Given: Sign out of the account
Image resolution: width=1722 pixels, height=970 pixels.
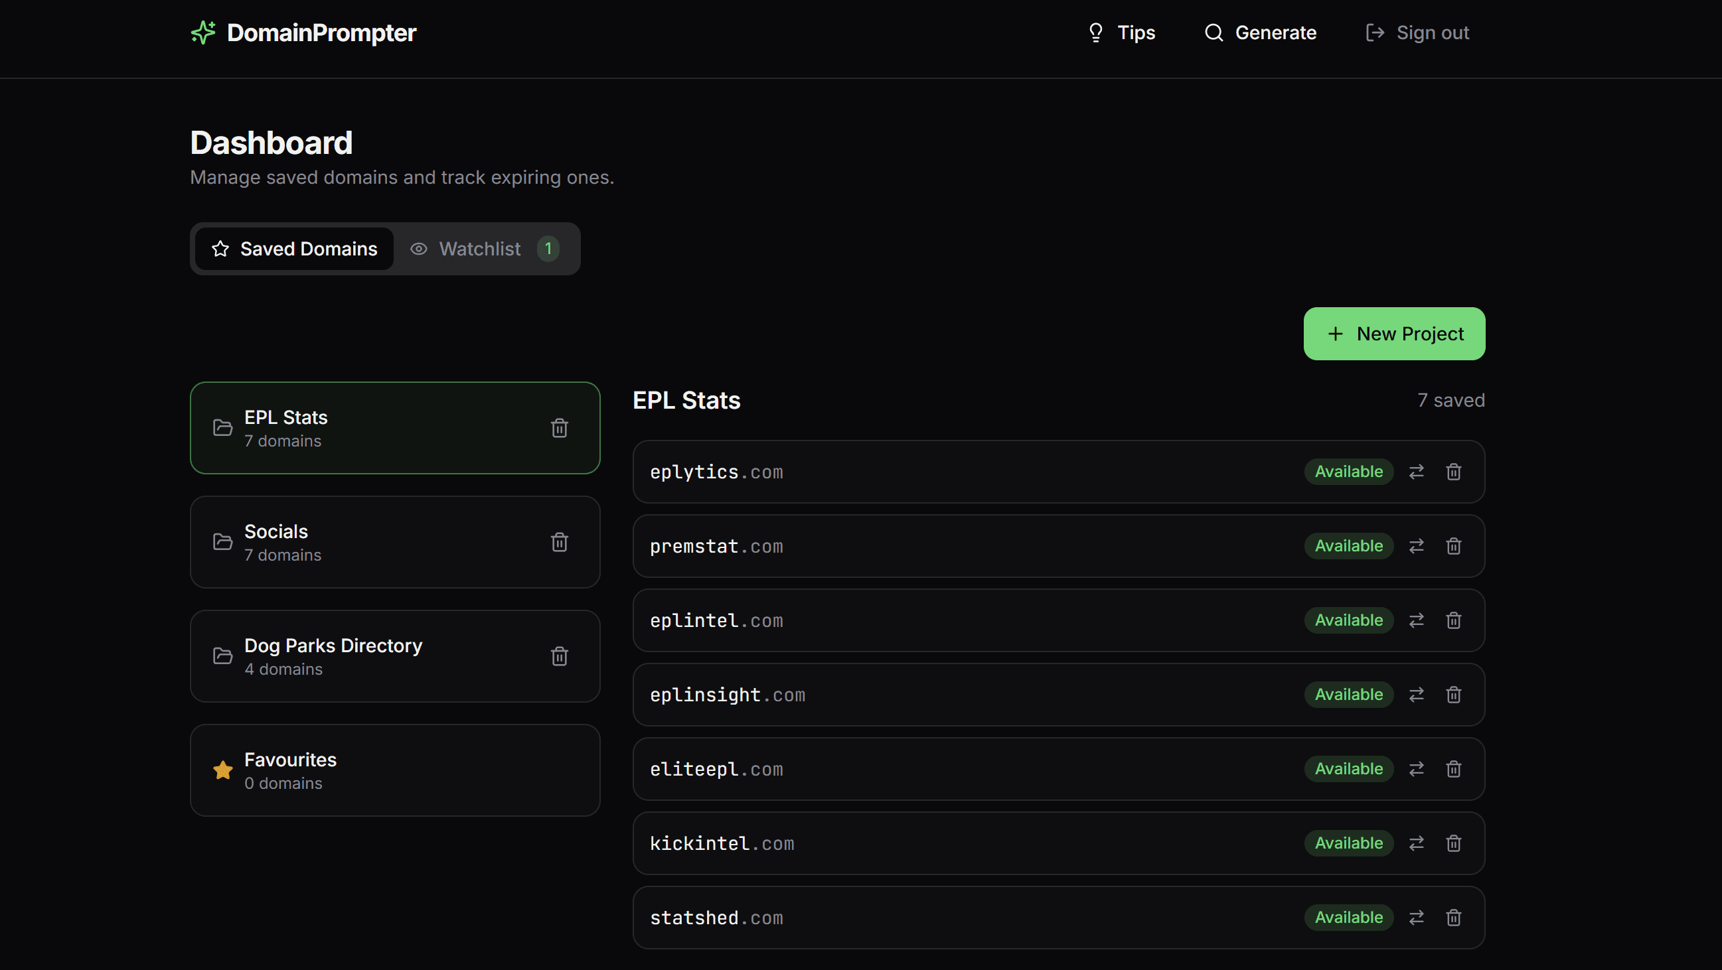Looking at the screenshot, I should pyautogui.click(x=1417, y=32).
